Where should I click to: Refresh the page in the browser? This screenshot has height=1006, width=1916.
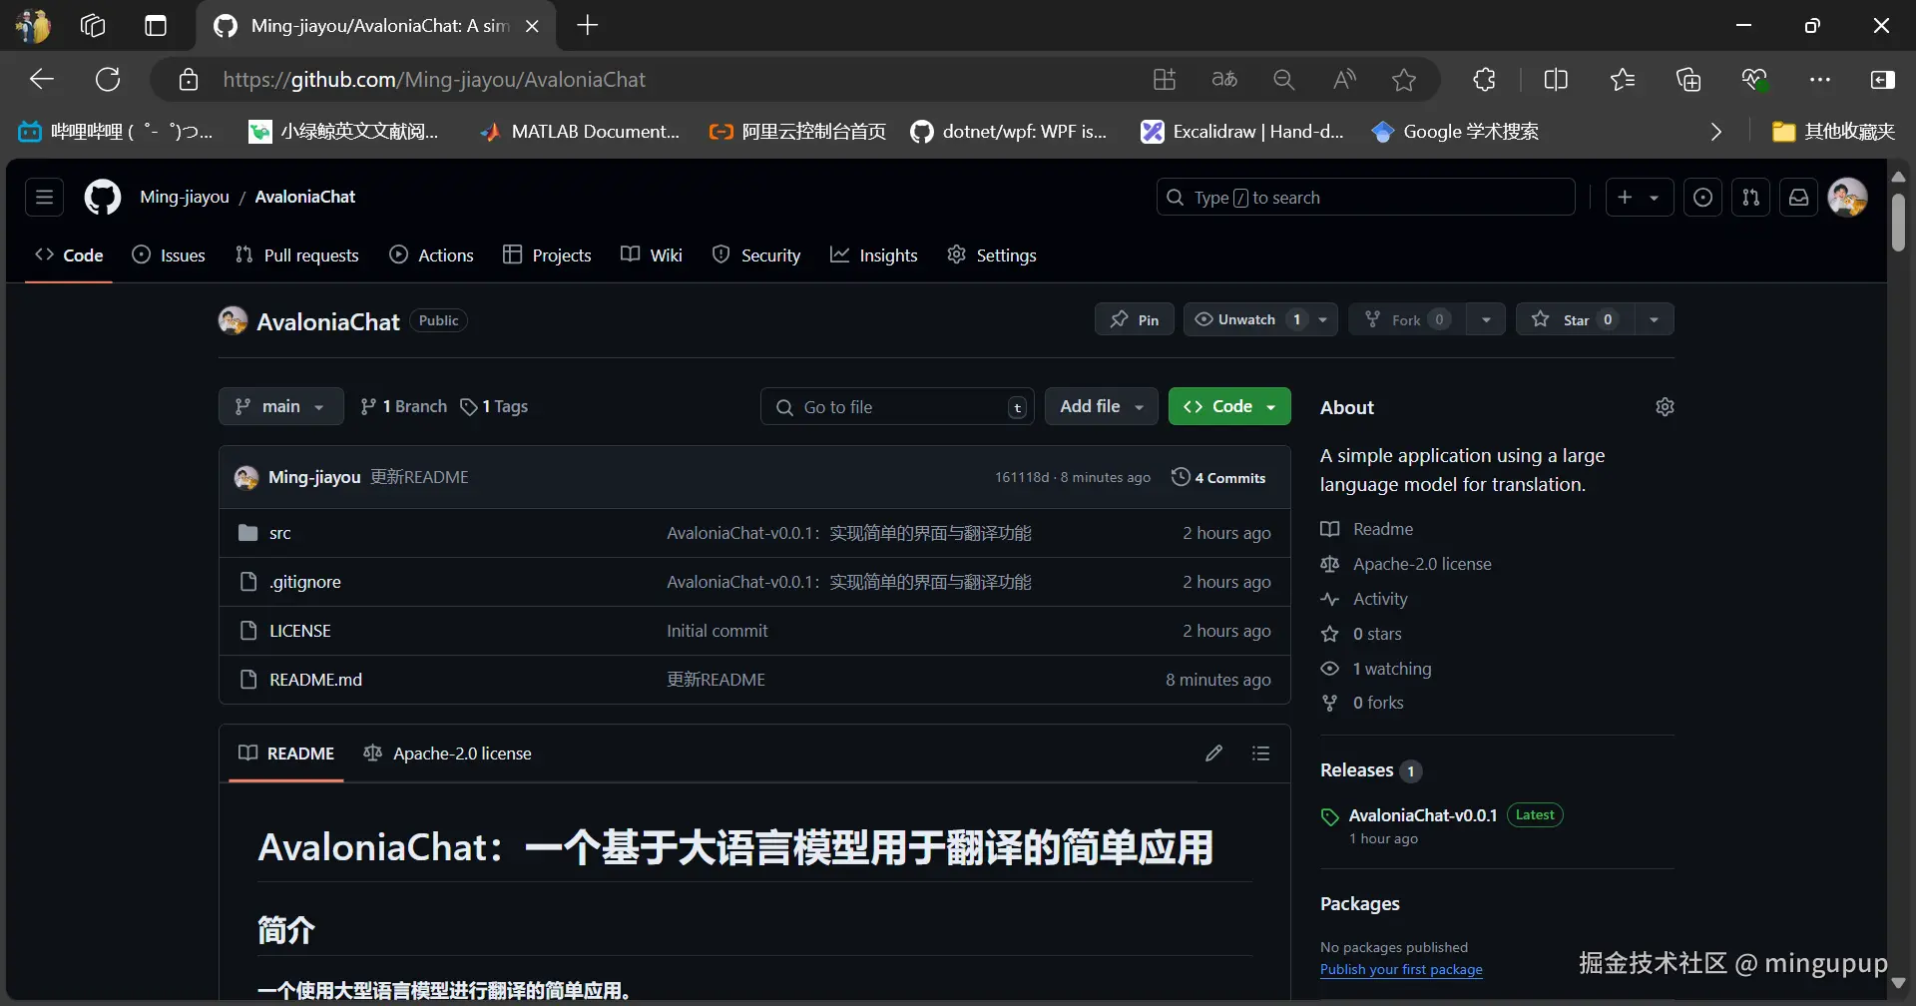[108, 80]
